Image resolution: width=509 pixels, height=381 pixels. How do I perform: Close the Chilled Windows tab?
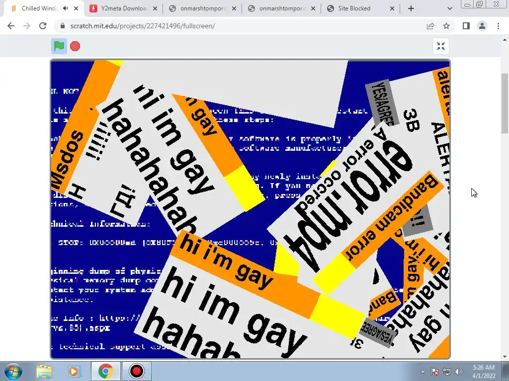coord(76,8)
